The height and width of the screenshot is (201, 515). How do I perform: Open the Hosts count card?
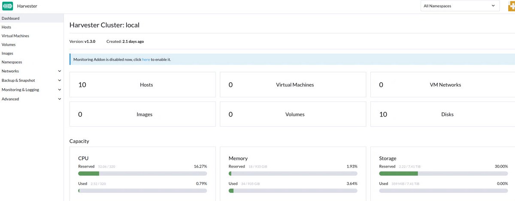(142, 84)
